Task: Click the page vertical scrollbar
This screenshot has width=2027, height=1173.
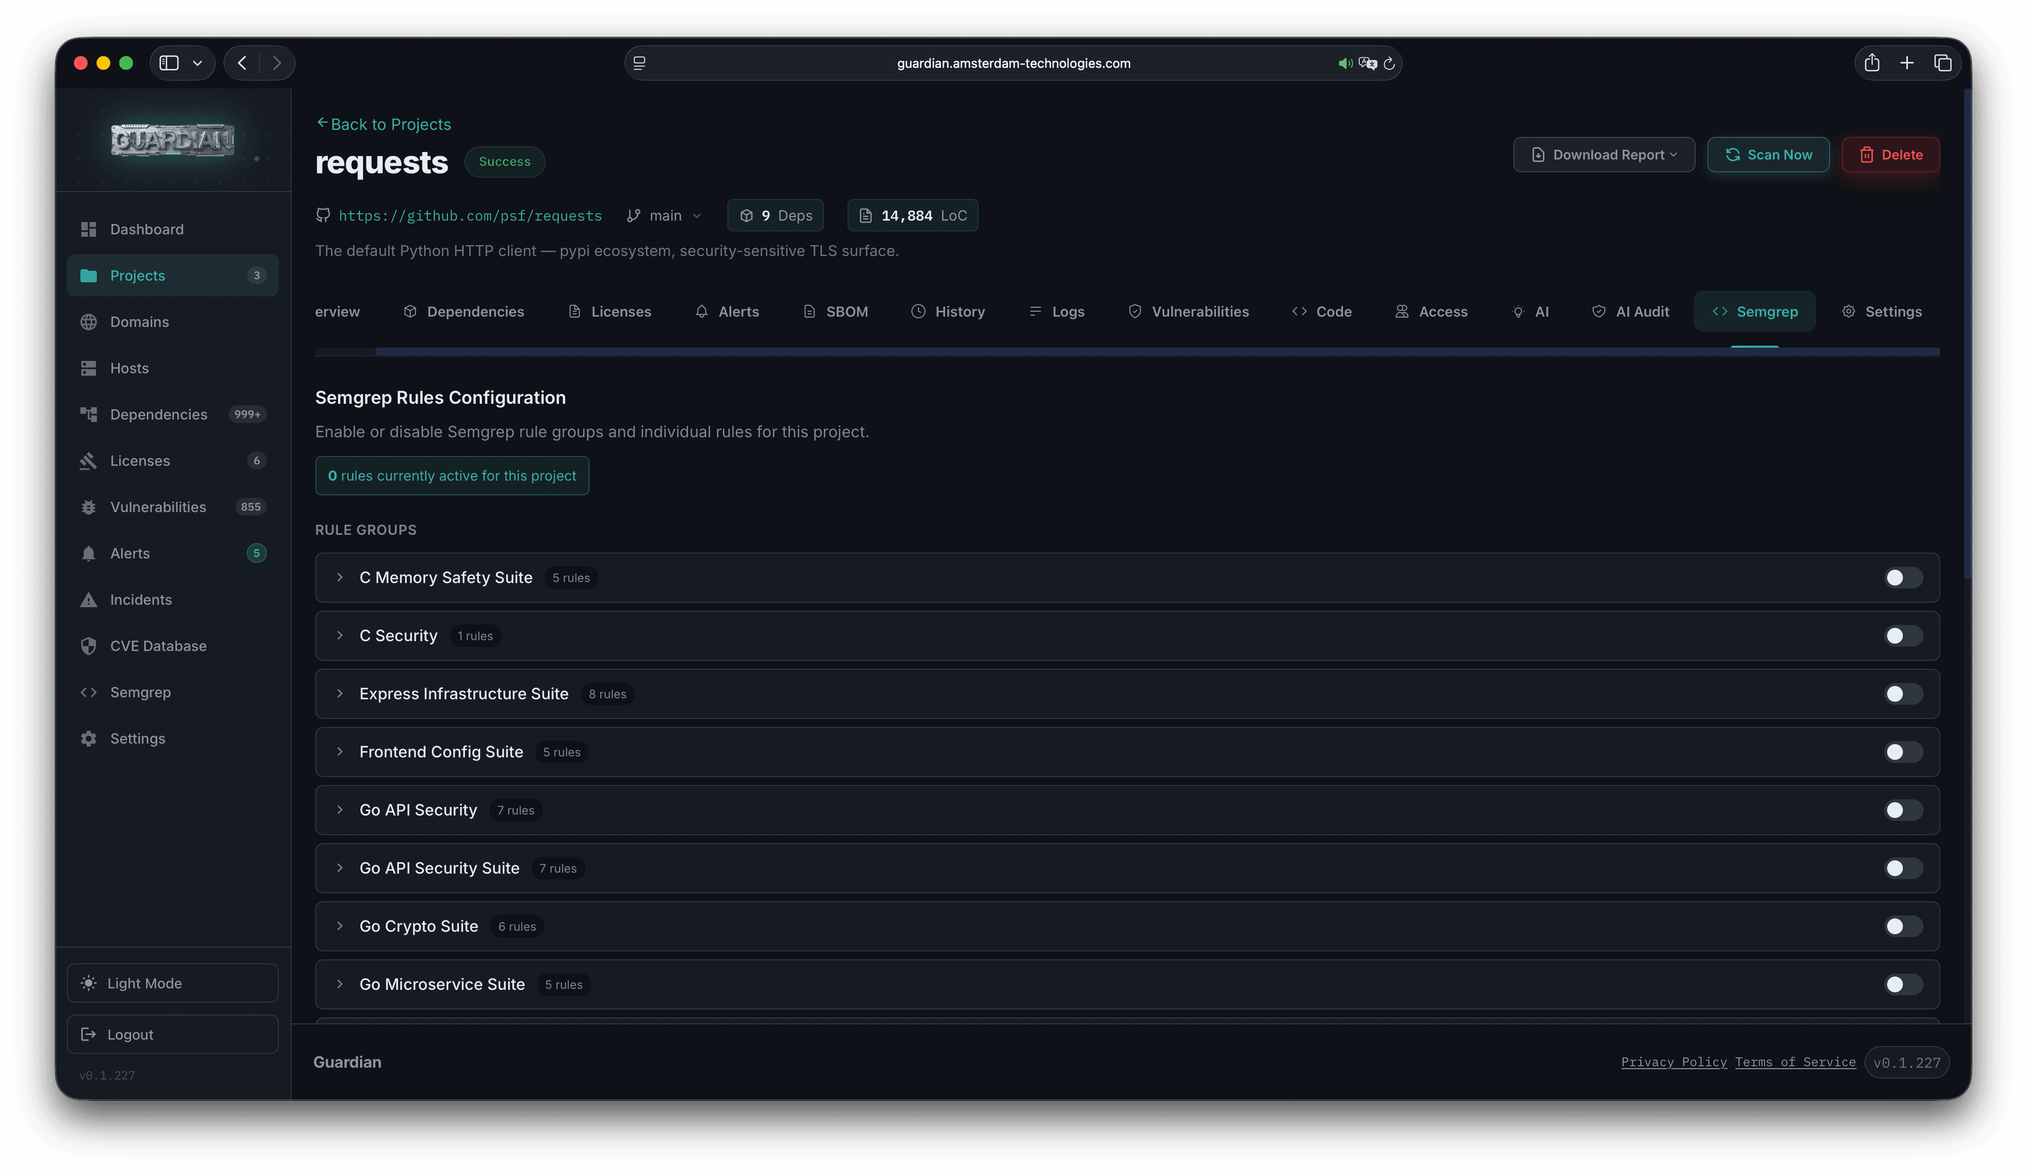Action: point(1967,334)
